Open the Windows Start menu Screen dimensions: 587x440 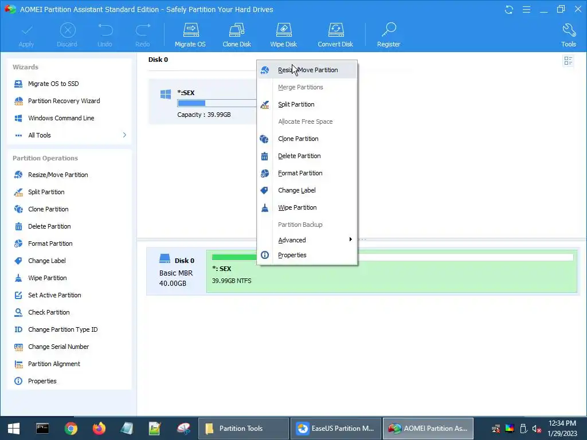(14, 429)
